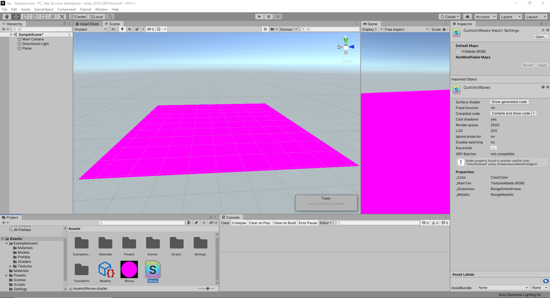Open the Component menu
Viewport: 550px width, 298px height.
(66, 9)
